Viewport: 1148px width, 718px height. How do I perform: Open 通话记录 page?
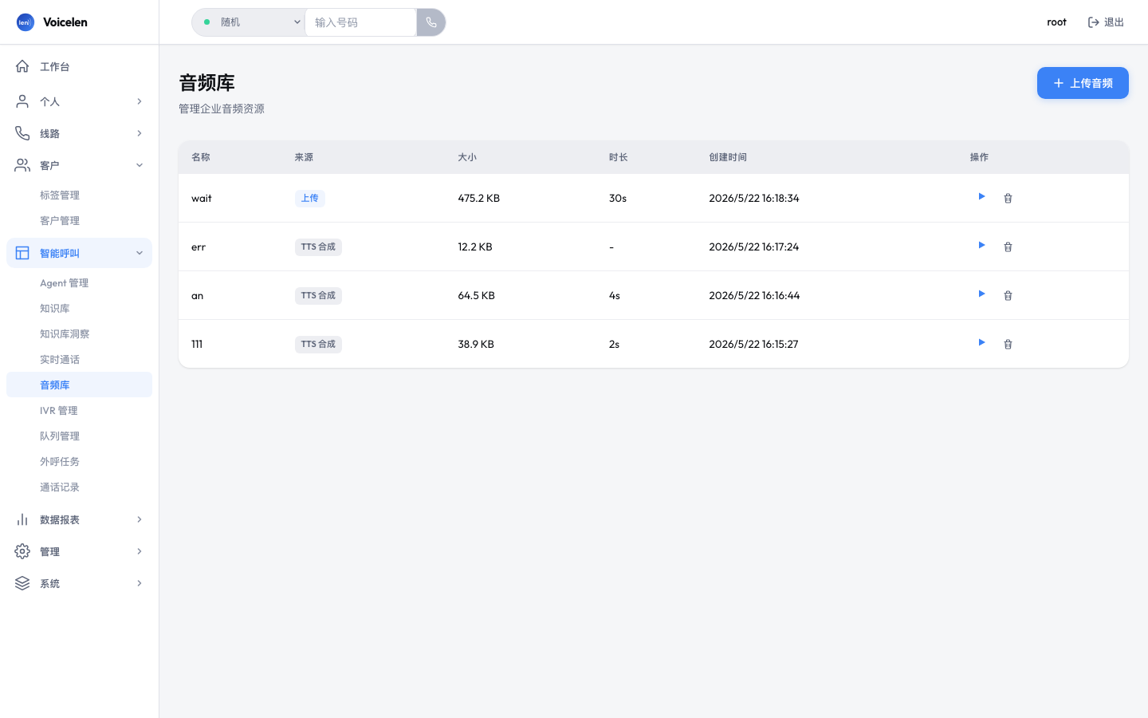point(79,487)
